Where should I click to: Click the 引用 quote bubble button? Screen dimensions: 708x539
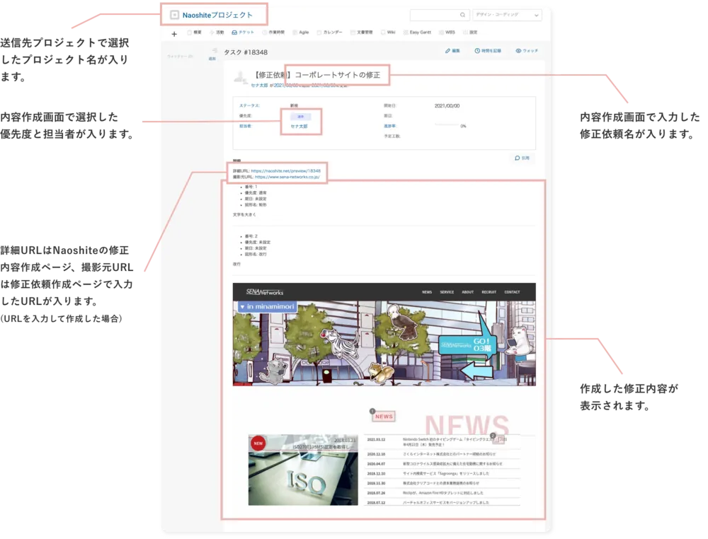coord(522,158)
